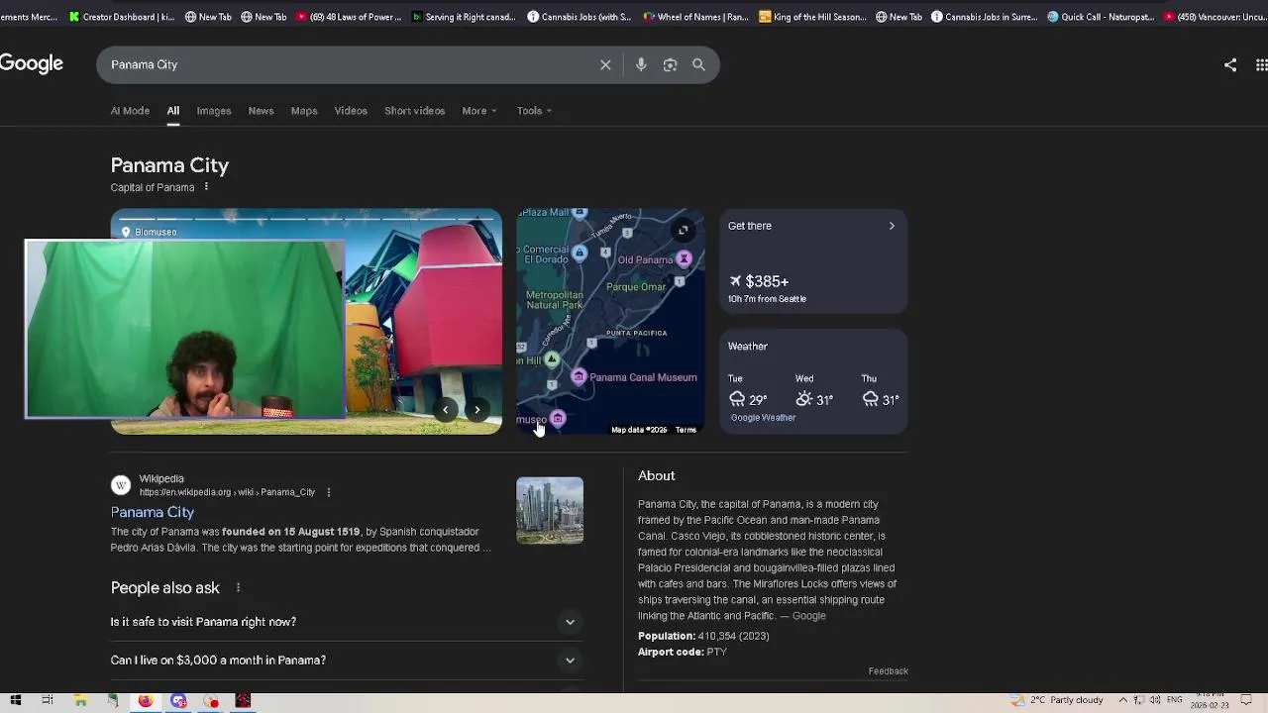Open the Get there panel arrow

(x=892, y=226)
